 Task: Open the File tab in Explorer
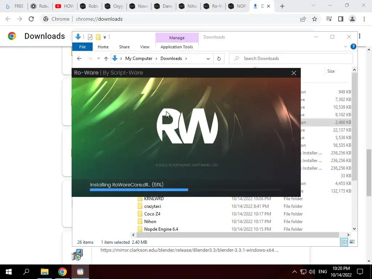(82, 47)
